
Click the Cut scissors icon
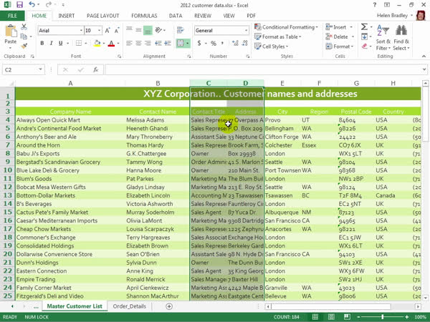[x=24, y=27]
